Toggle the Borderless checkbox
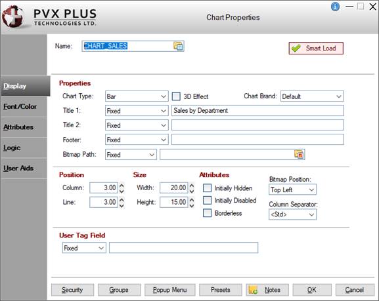The height and width of the screenshot is (301, 379). click(x=207, y=213)
